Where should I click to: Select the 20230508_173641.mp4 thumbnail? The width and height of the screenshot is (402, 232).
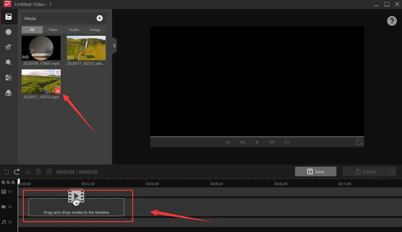tap(41, 48)
